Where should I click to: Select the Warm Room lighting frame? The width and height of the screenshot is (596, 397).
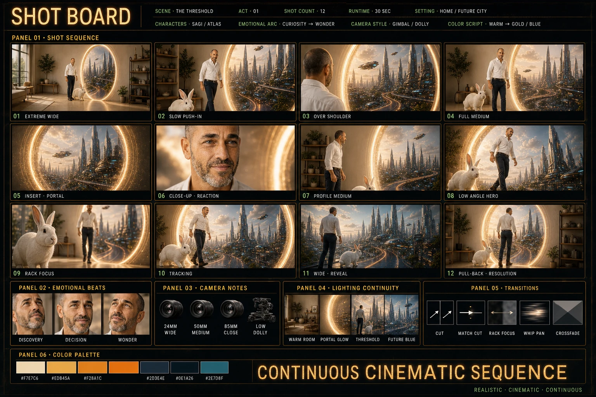pos(301,315)
